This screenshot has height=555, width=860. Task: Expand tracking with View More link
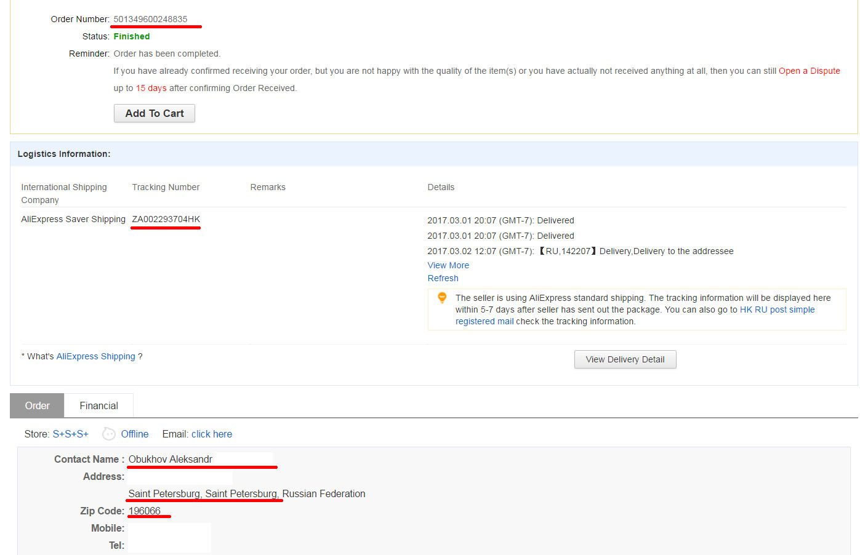(448, 265)
